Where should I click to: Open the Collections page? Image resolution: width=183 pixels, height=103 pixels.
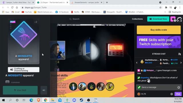(137, 19)
